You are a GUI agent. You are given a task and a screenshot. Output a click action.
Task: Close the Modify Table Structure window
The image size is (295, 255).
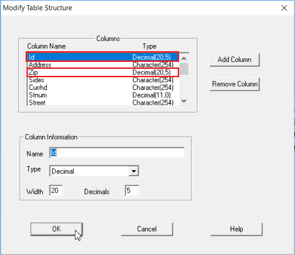coord(284,8)
